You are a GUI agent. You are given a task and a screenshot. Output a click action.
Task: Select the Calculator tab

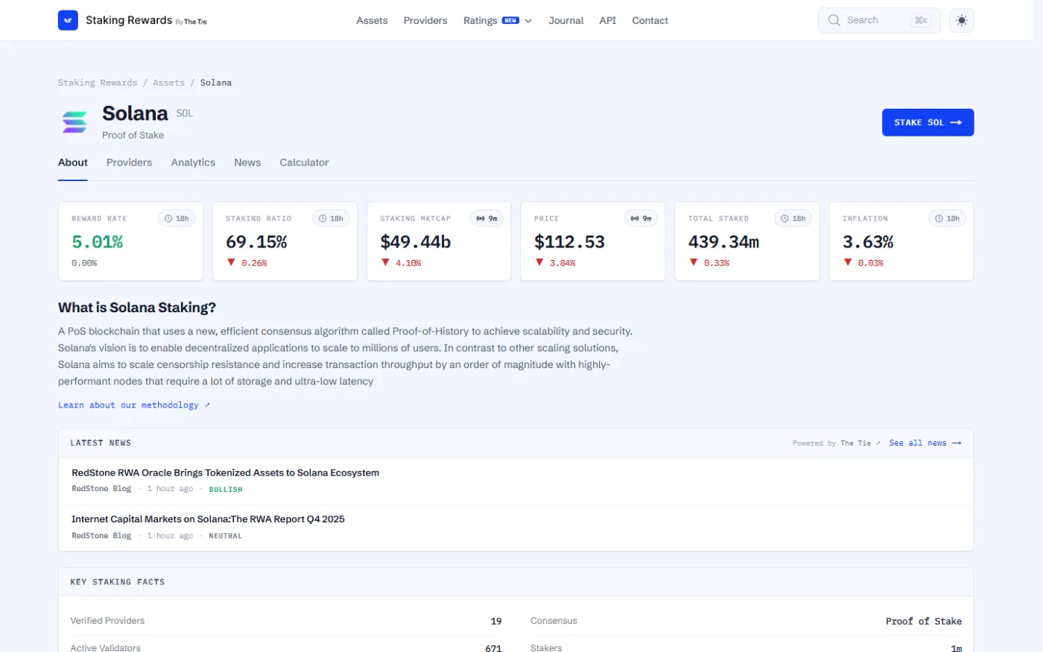click(304, 162)
